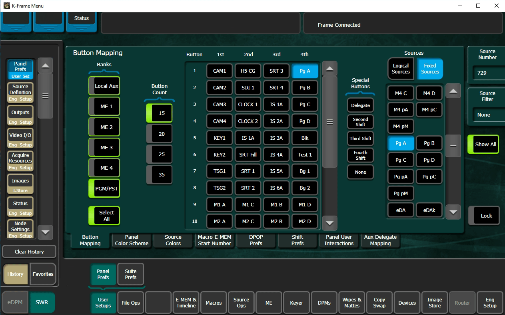Click up arrow of button mapping list
The height and width of the screenshot is (315, 505).
(329, 68)
